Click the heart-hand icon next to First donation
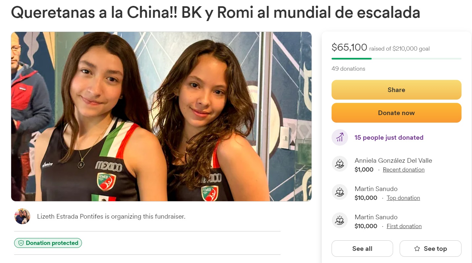The image size is (472, 263). [x=340, y=221]
